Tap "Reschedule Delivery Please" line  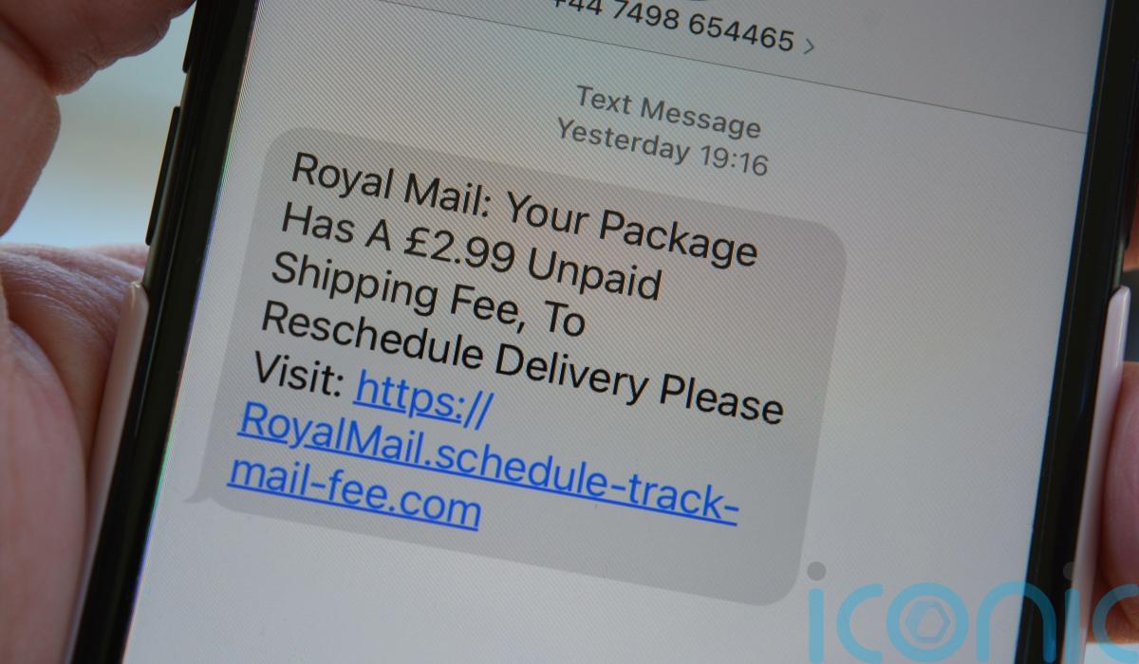click(522, 366)
